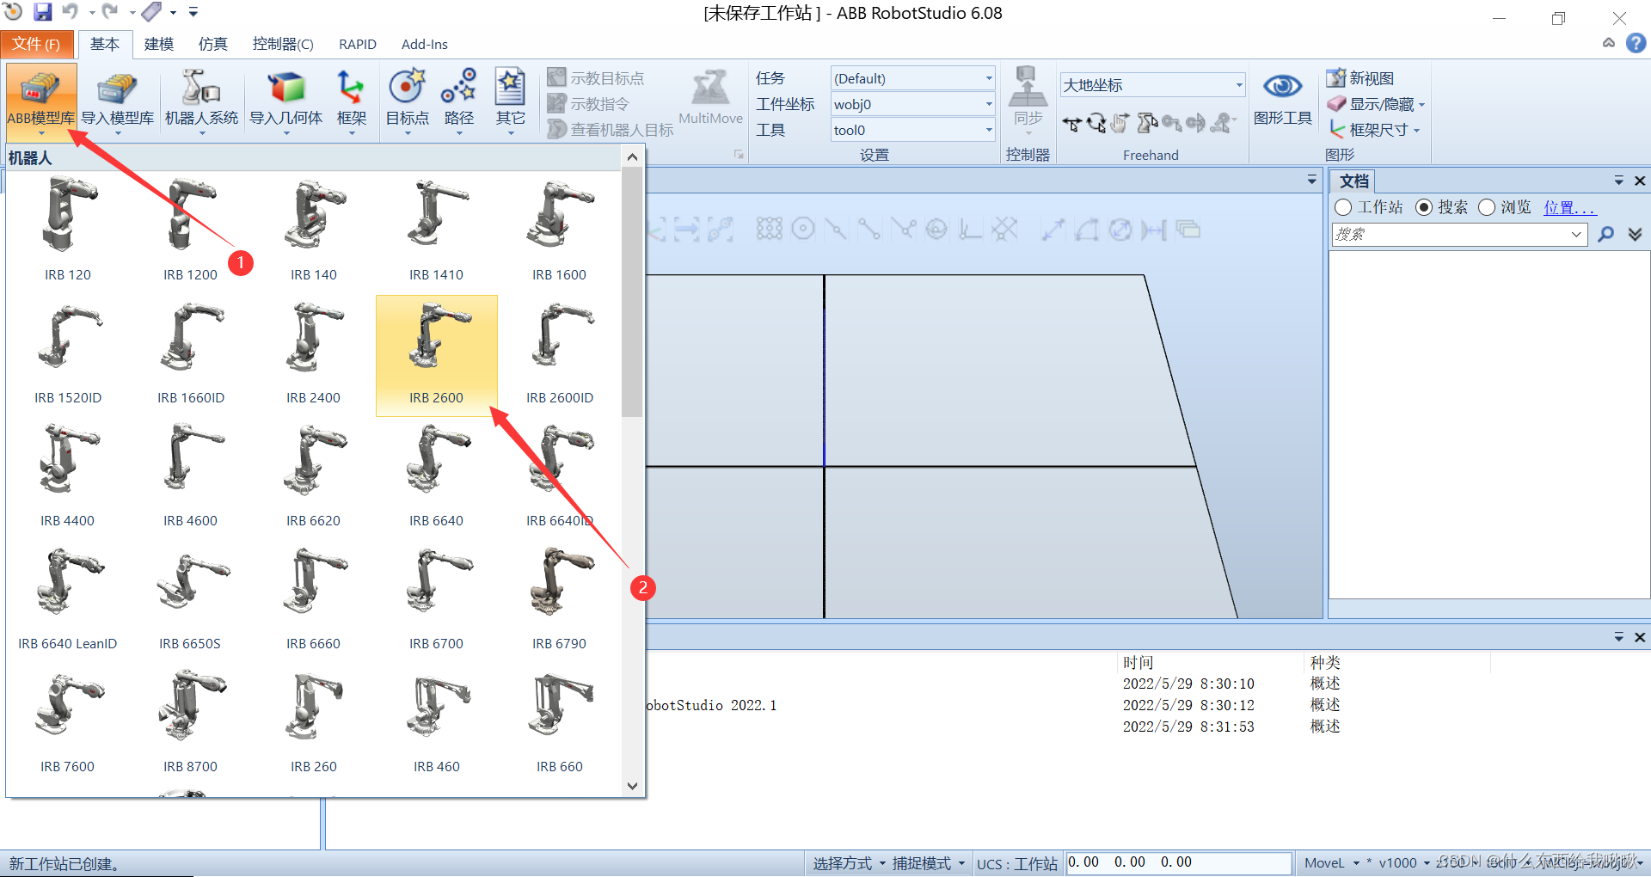
Task: Click the 图形工具 eye icon
Action: 1282,86
